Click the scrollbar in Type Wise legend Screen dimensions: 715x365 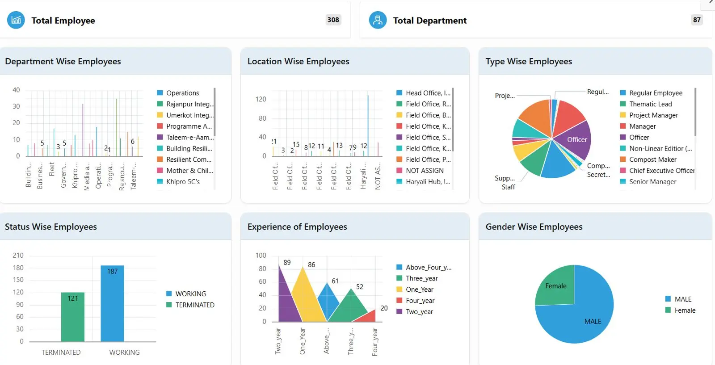click(695, 112)
